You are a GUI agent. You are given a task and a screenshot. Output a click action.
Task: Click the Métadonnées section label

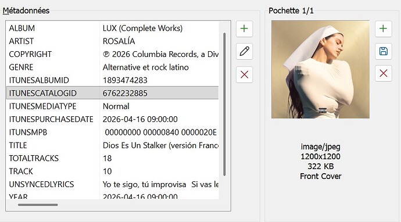[26, 10]
